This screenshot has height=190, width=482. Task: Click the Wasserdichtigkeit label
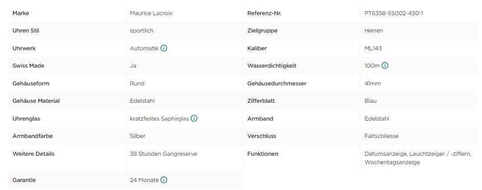[272, 66]
